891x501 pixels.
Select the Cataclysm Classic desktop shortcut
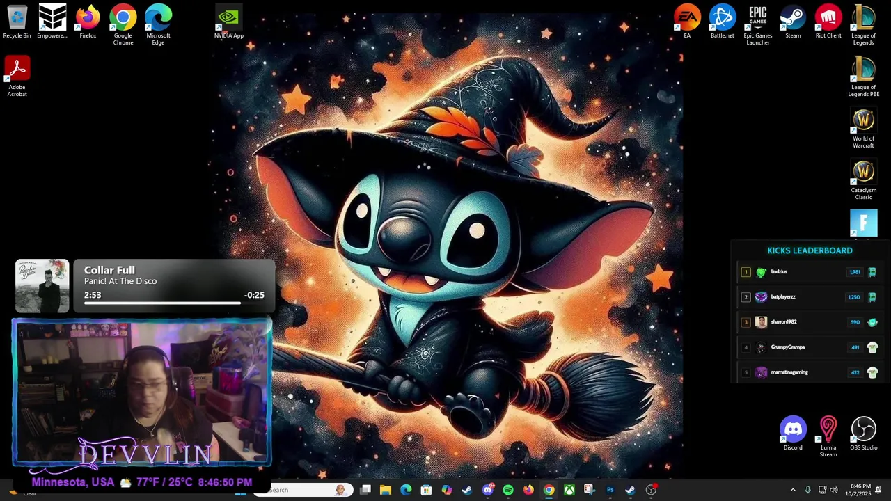pos(863,180)
